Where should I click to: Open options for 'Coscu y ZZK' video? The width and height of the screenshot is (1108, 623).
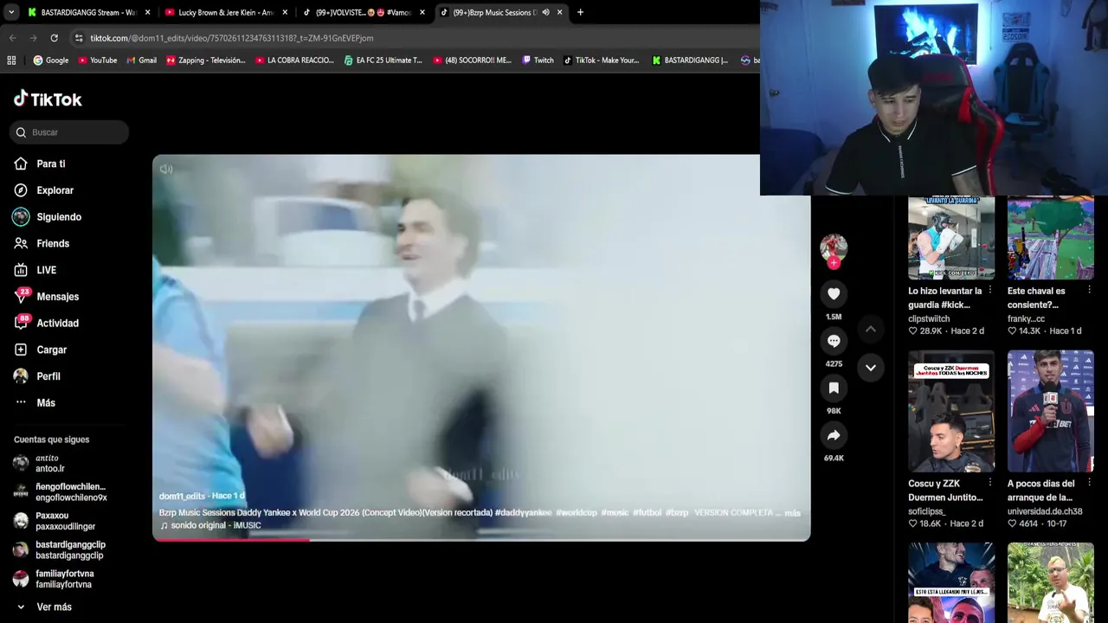pyautogui.click(x=990, y=484)
